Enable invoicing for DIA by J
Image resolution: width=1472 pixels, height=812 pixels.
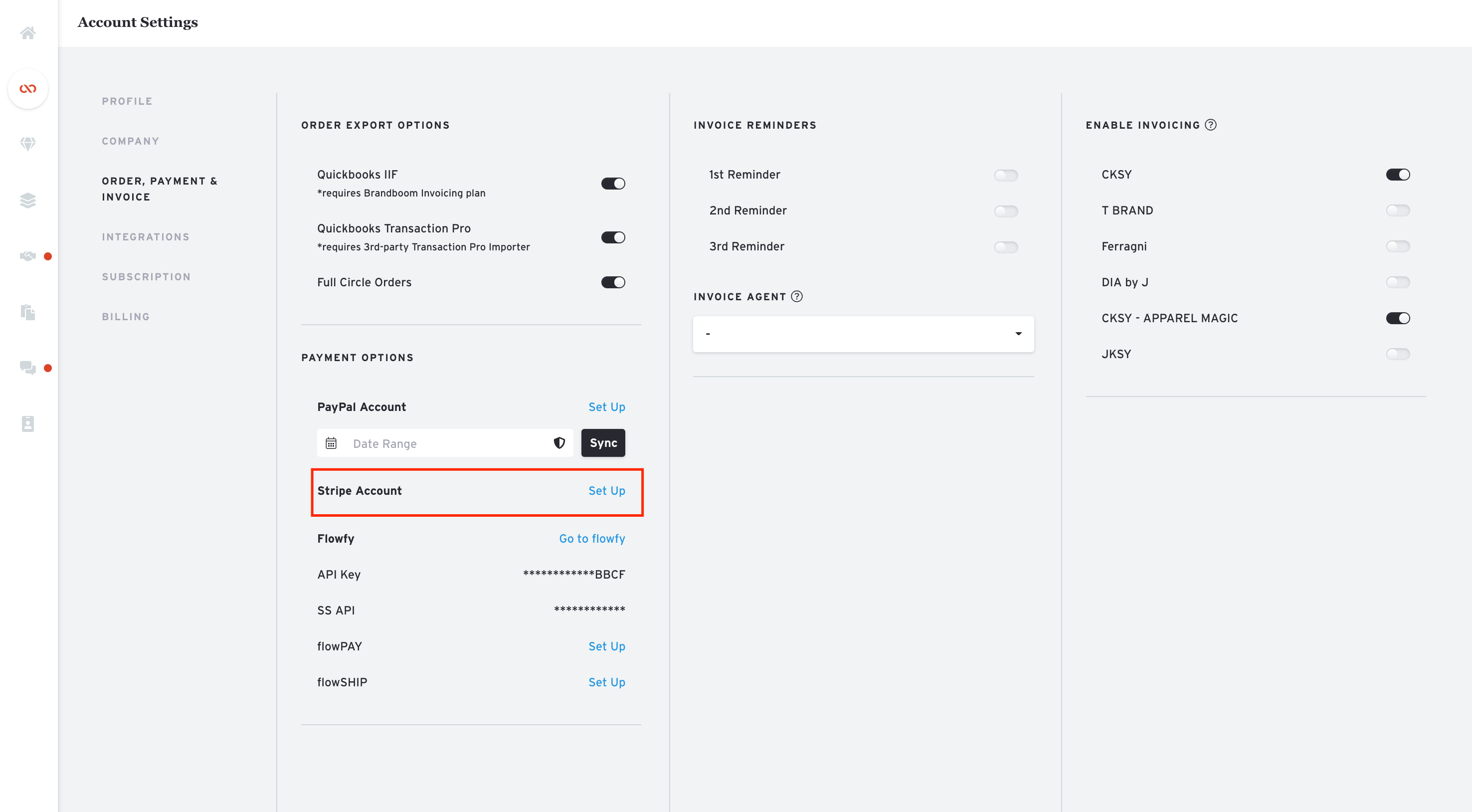point(1398,282)
